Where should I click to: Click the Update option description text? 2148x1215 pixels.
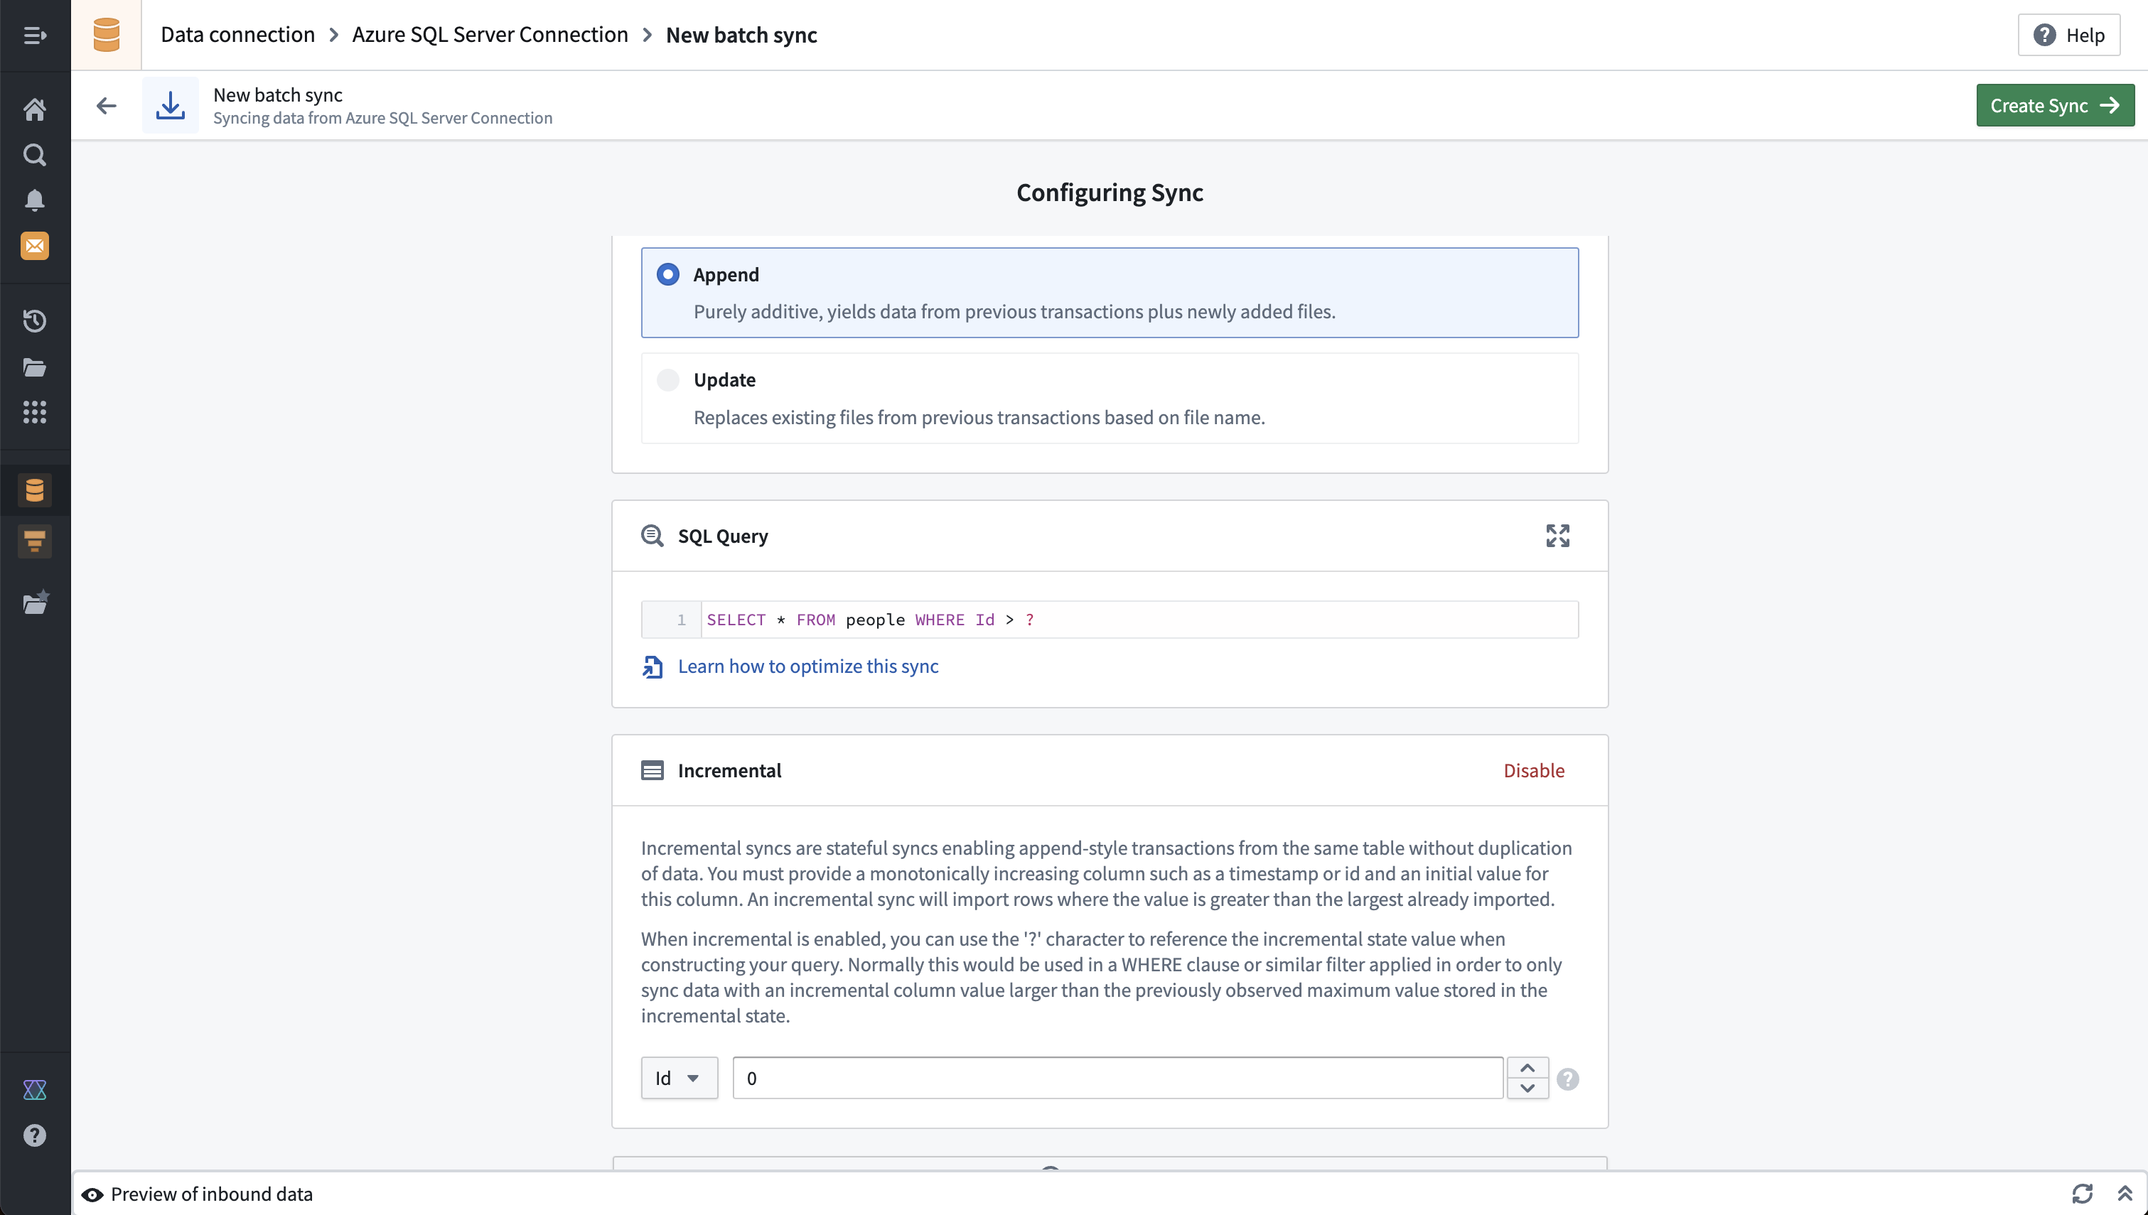(979, 417)
